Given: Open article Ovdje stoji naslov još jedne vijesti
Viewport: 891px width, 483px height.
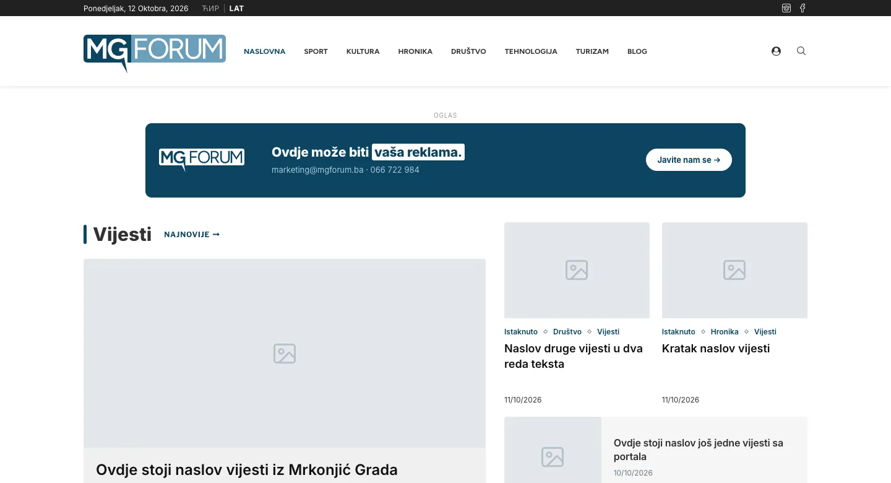Looking at the screenshot, I should (699, 450).
